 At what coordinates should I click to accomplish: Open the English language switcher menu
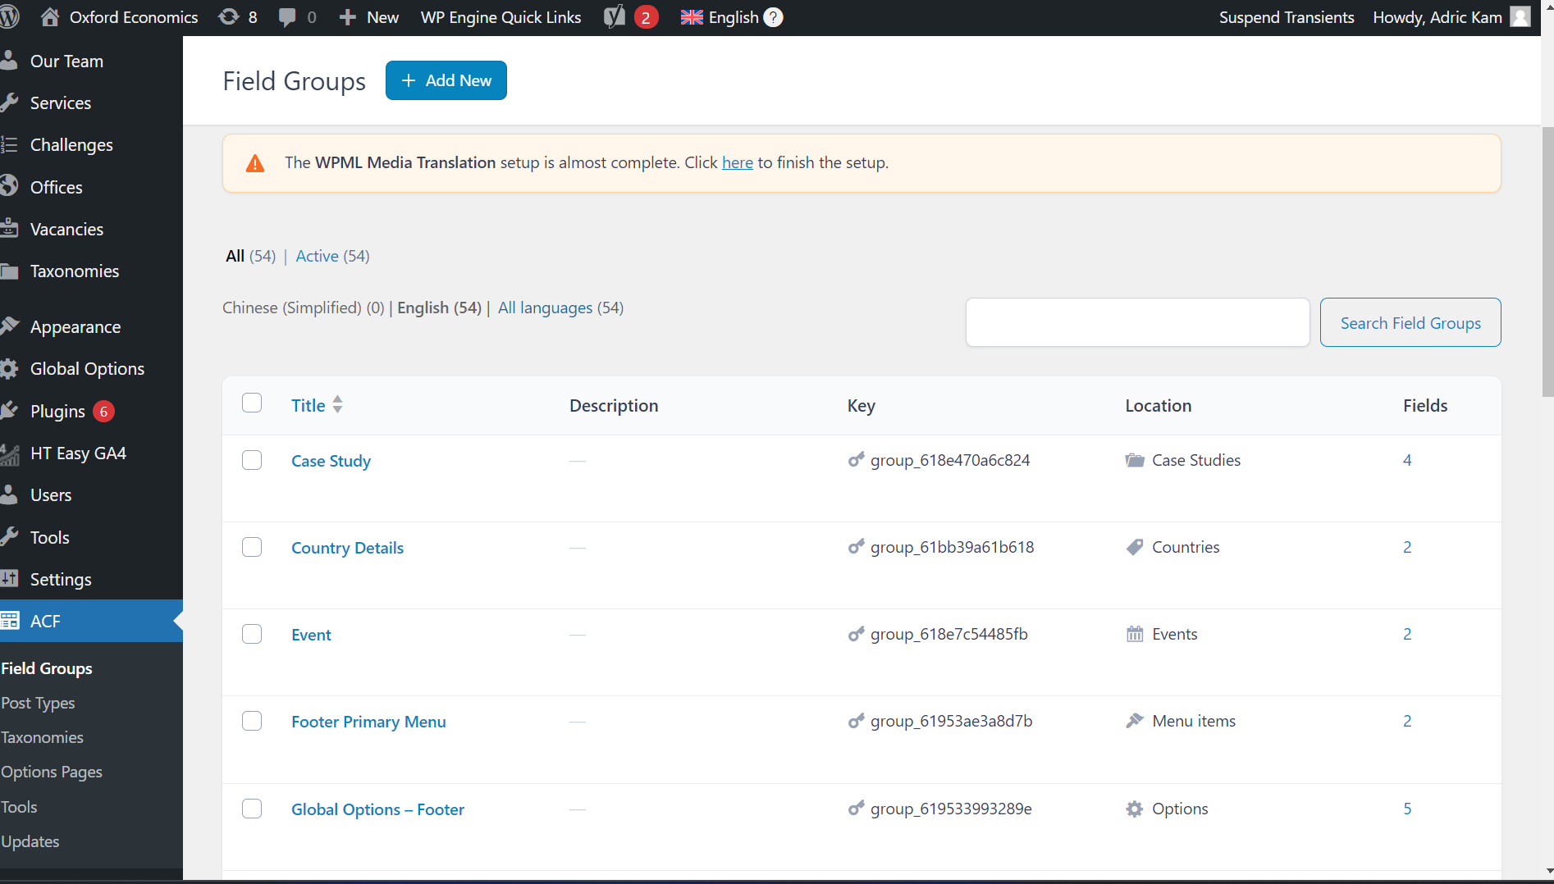tap(720, 17)
